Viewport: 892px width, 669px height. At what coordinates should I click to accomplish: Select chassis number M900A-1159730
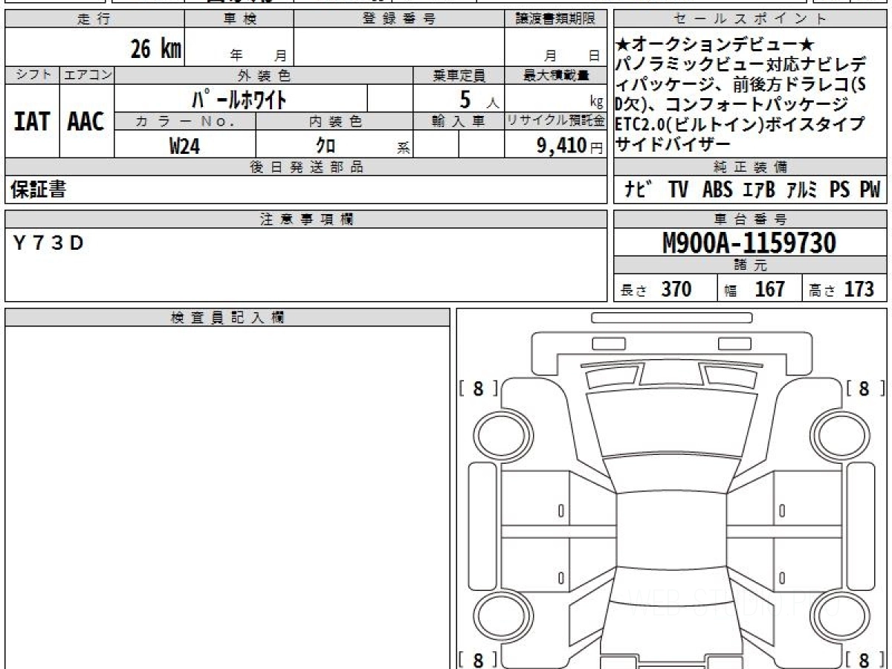point(749,243)
